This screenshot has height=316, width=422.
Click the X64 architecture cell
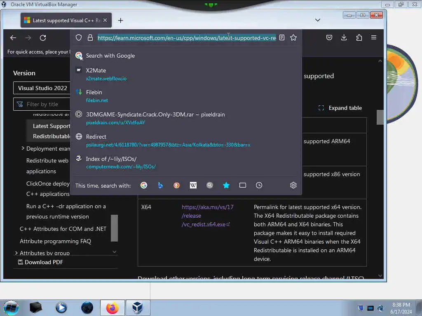click(146, 207)
